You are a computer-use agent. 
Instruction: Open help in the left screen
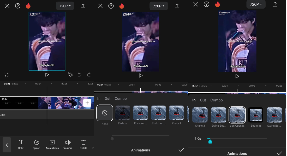click(x=17, y=6)
